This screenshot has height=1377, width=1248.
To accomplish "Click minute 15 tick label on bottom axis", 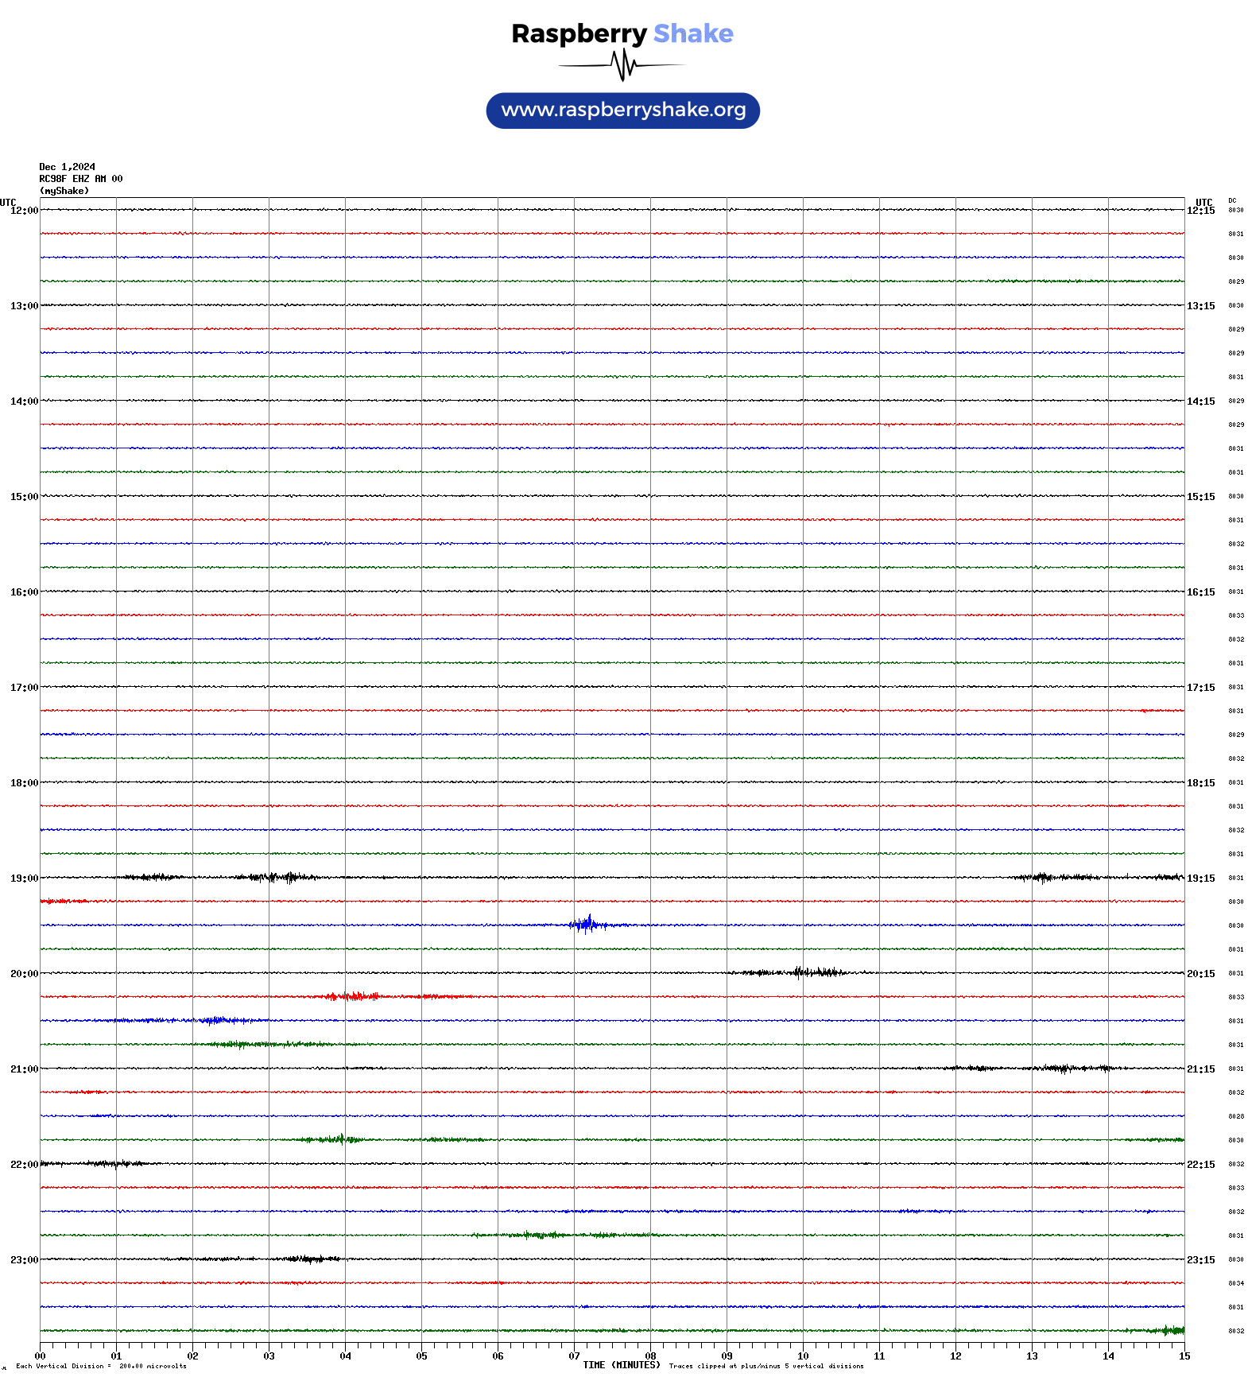I will pos(1184,1356).
